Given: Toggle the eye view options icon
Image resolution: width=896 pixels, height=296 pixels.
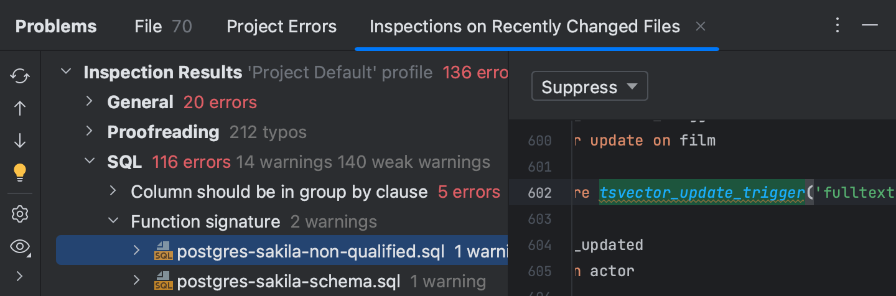Looking at the screenshot, I should (20, 247).
